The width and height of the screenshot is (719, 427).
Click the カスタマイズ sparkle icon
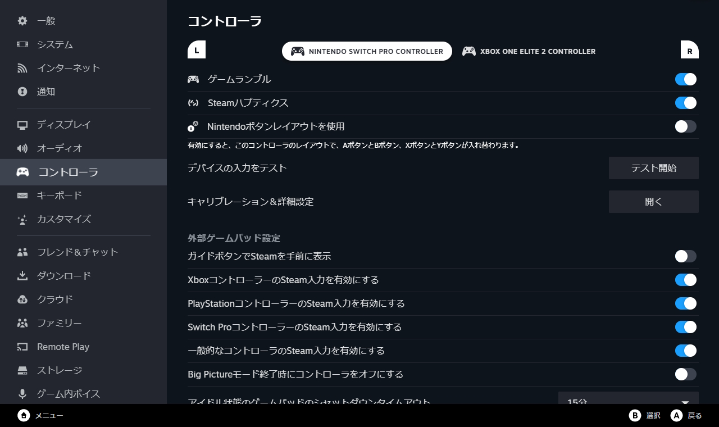tap(22, 219)
